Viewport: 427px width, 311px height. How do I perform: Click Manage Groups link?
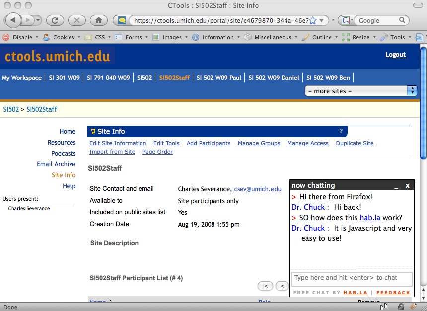tap(259, 143)
